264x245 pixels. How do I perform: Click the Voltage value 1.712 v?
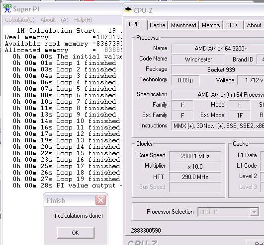tap(251, 80)
